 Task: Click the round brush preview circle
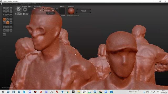pos(25,10)
